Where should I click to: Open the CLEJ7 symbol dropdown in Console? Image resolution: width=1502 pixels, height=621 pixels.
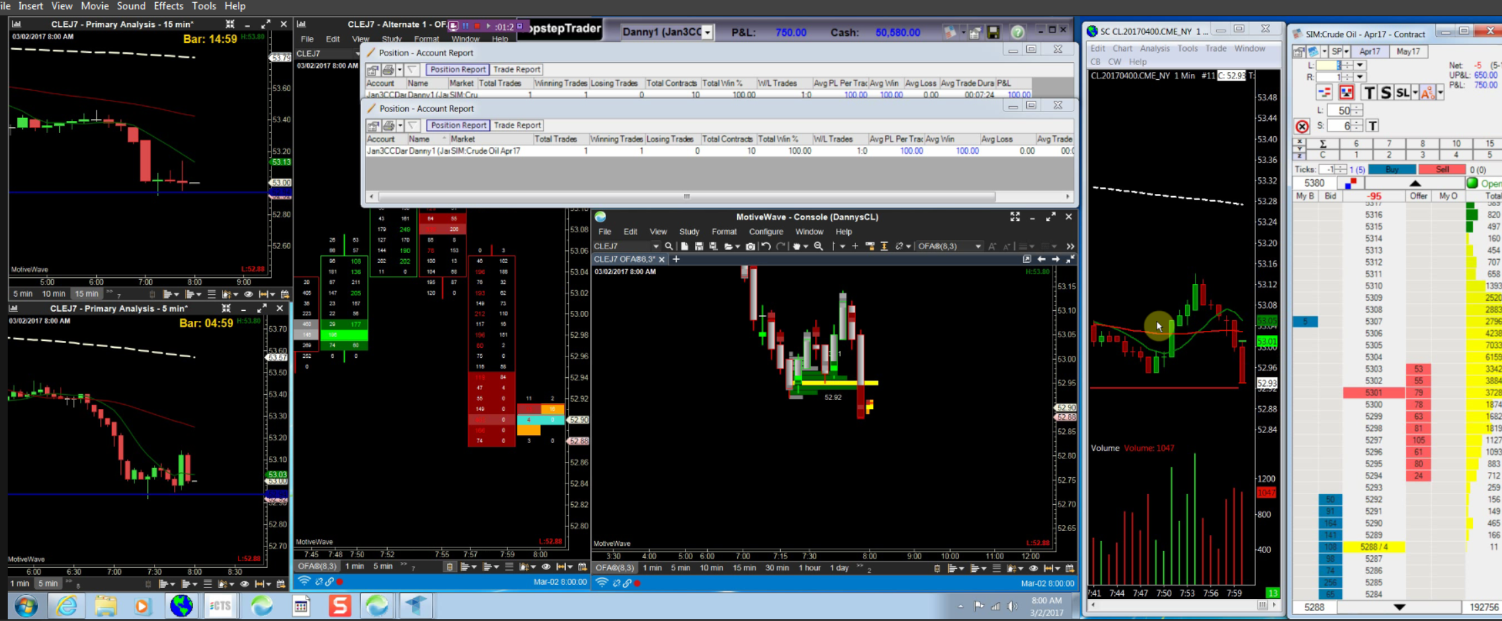pos(656,246)
